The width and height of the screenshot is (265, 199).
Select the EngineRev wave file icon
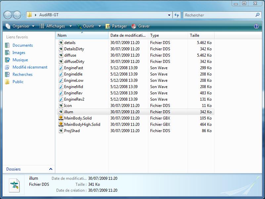coord(61,93)
